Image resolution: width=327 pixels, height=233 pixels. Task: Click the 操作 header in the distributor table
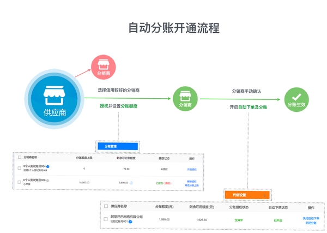pos(192,159)
